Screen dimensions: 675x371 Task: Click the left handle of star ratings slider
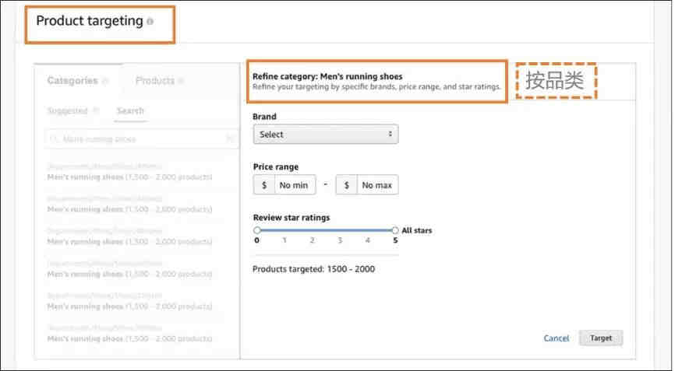coord(257,230)
